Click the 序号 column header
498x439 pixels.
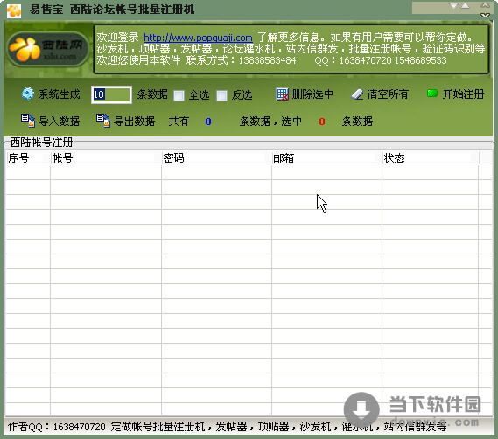pos(28,157)
